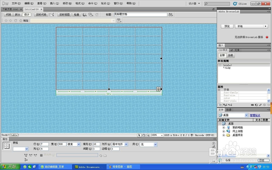
Task: Switch to the 下载页面.html document tab
Action: [x=10, y=9]
